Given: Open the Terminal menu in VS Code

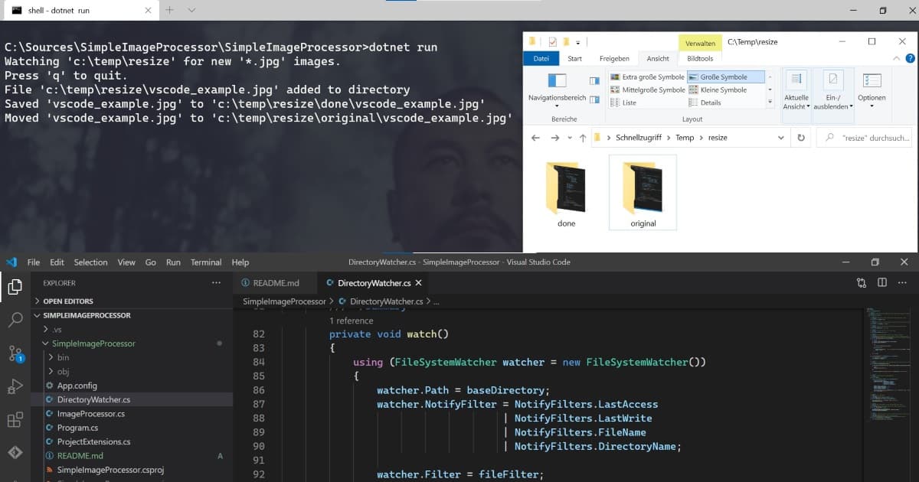Looking at the screenshot, I should pyautogui.click(x=205, y=262).
